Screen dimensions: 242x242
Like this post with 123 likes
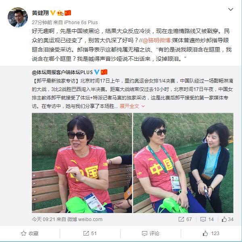point(211,234)
